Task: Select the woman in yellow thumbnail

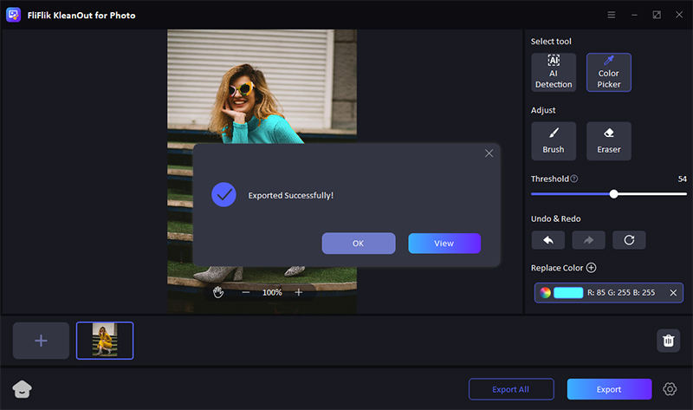Action: click(105, 341)
